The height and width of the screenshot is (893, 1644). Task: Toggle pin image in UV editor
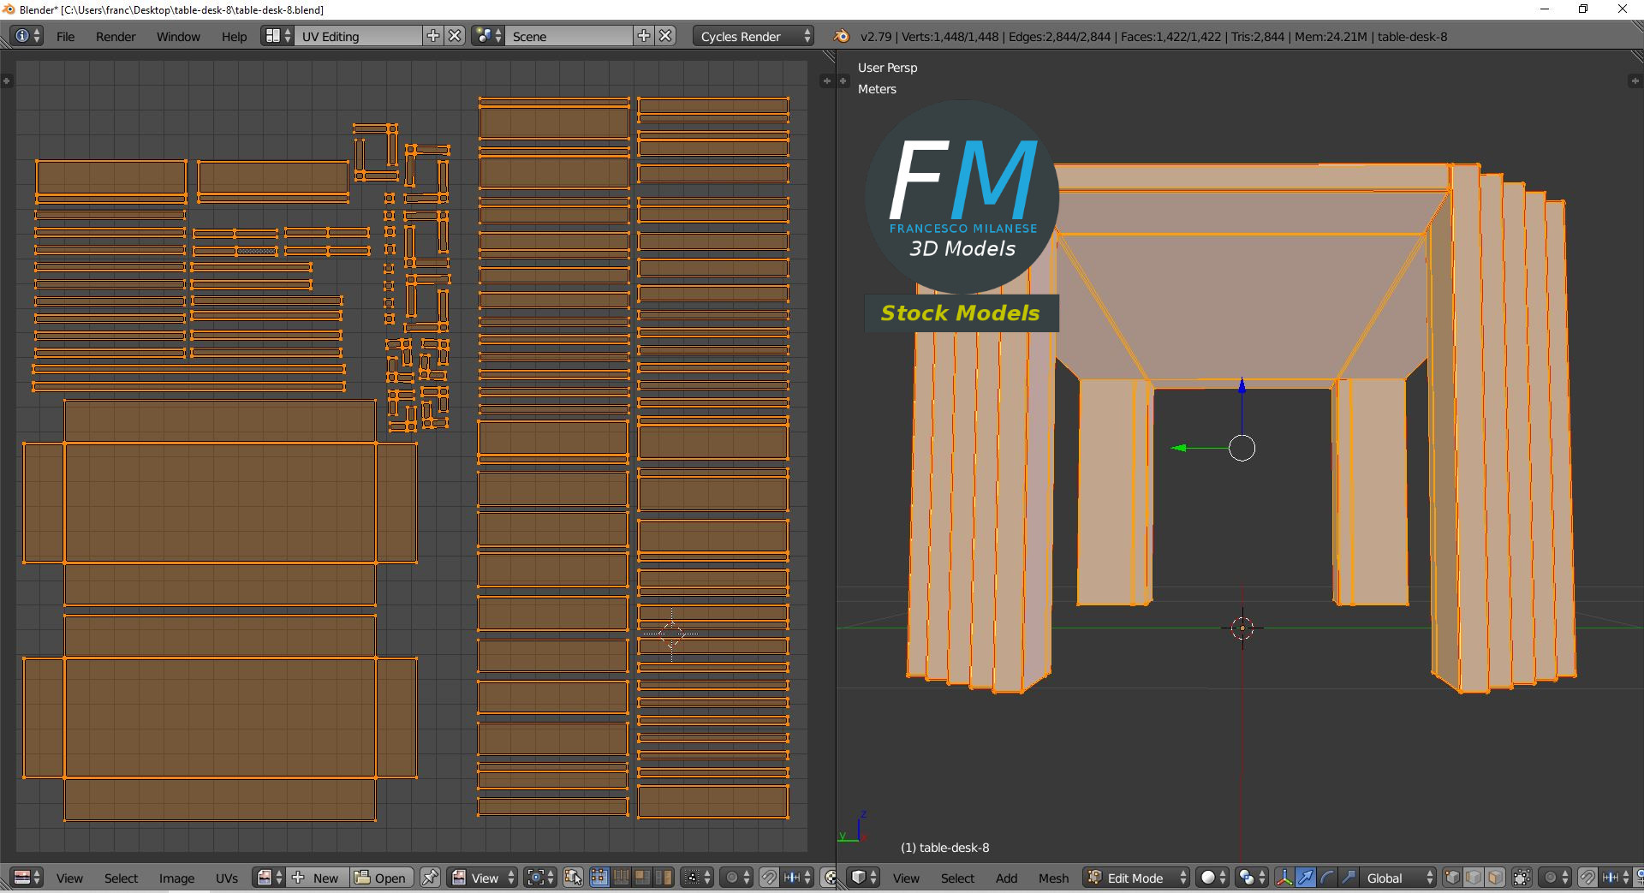pos(431,878)
